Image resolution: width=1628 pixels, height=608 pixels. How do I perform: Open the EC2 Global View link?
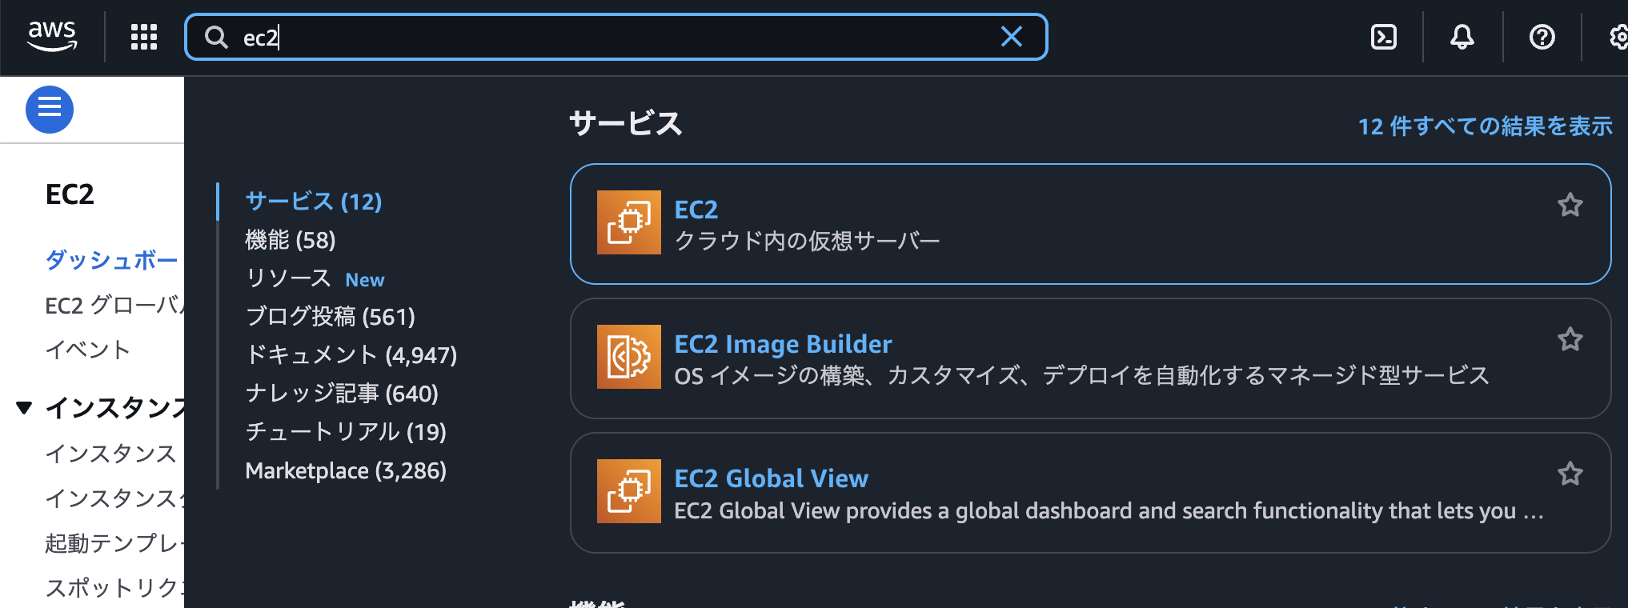click(x=772, y=478)
